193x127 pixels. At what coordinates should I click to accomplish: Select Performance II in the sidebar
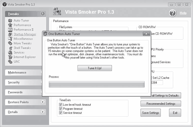23,30
